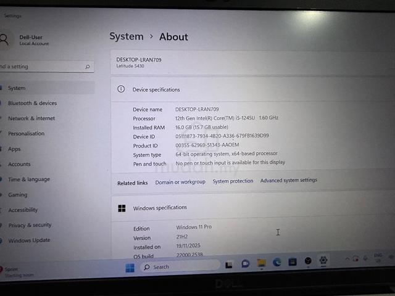Go to Gaming settings
The height and width of the screenshot is (296, 395).
[18, 195]
